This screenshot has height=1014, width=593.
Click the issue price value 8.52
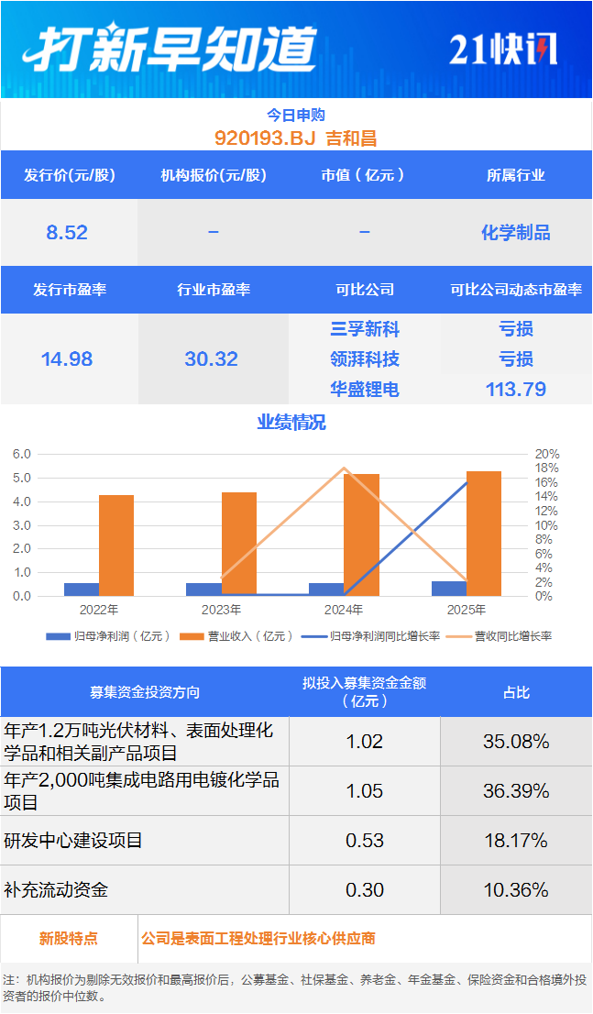(x=67, y=232)
